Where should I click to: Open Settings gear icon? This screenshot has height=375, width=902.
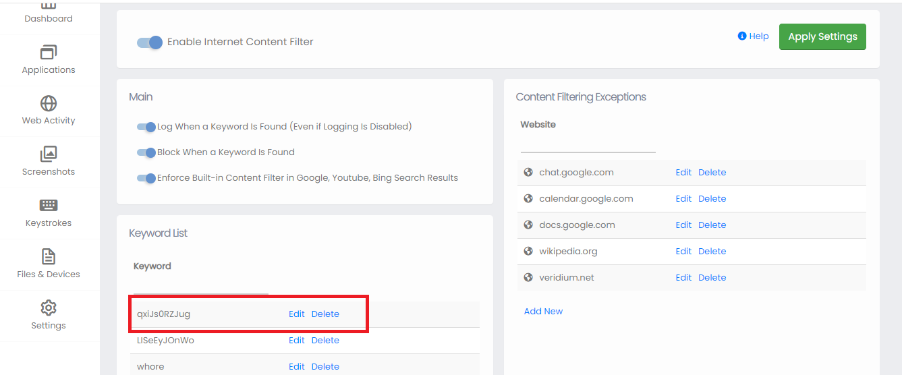point(49,308)
